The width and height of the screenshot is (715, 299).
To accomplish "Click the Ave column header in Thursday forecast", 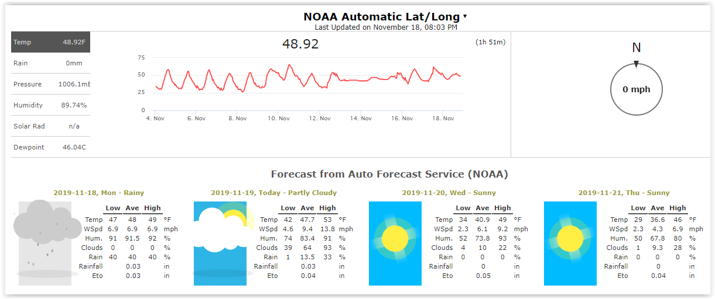I will coord(658,208).
